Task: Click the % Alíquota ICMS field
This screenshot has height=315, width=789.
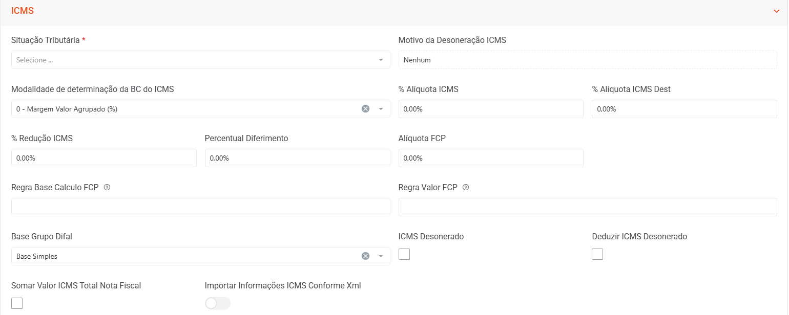Action: tap(490, 109)
